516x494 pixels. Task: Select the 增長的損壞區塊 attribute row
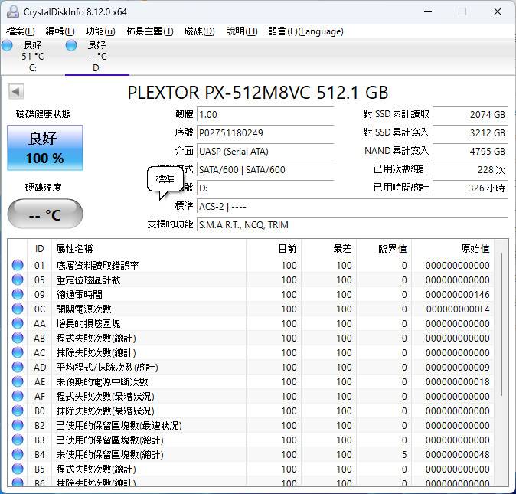coord(251,323)
